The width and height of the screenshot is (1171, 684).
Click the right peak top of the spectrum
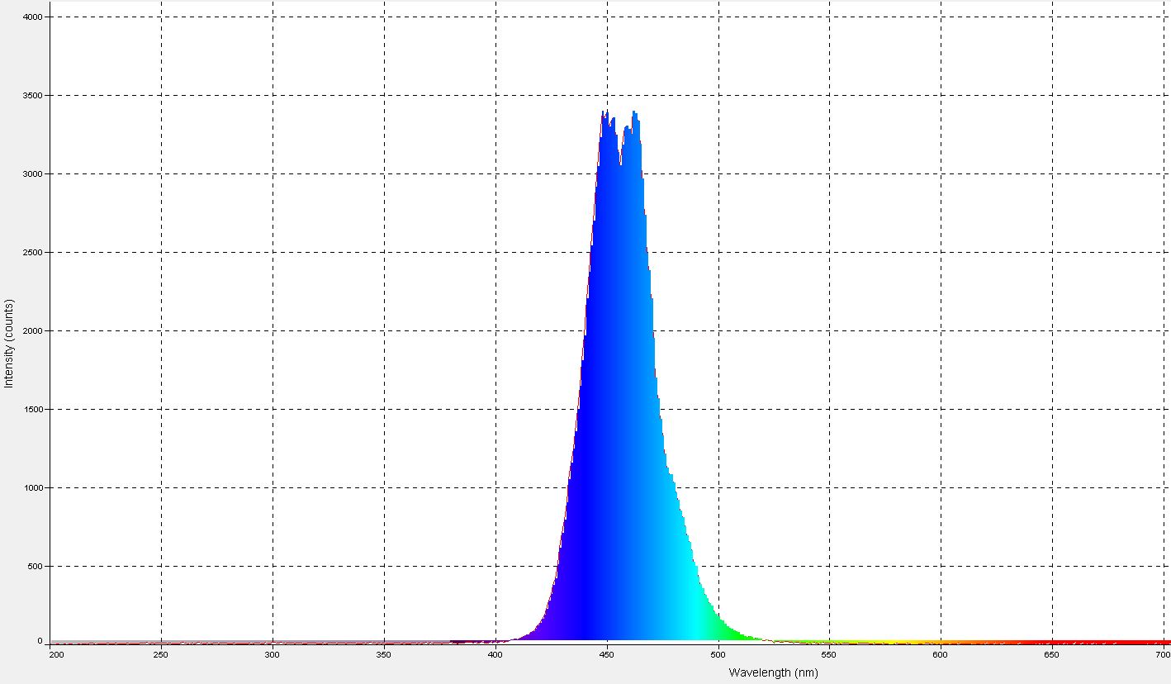[634, 114]
